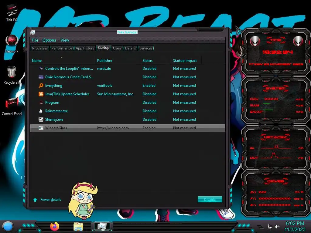
Task: Click Sun Microsystems, Inc. publisher cell
Action: (x=115, y=94)
